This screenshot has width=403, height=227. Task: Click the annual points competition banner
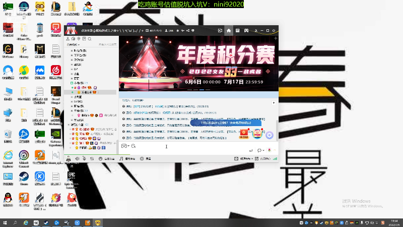pyautogui.click(x=198, y=64)
